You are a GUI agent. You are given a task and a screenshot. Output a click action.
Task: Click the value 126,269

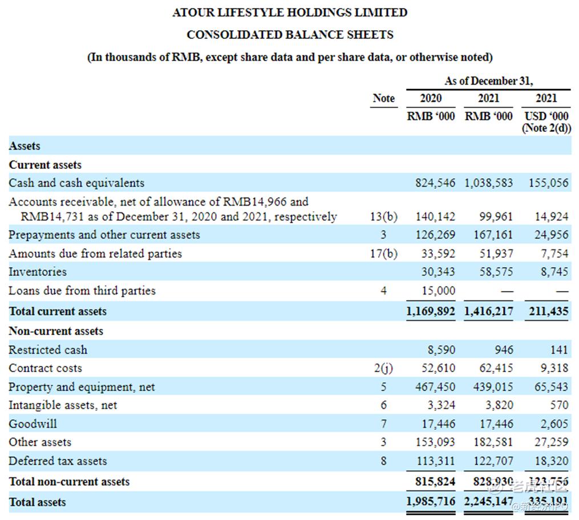pos(435,235)
